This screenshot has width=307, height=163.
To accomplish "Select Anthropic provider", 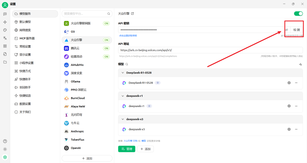I will pos(87,131).
